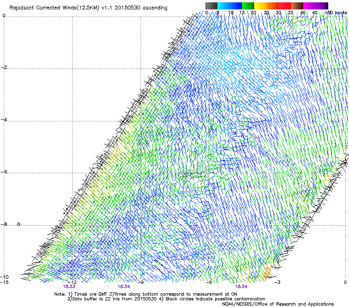
Task: Click the red 30–35 knots color segment
Action: point(285,6)
